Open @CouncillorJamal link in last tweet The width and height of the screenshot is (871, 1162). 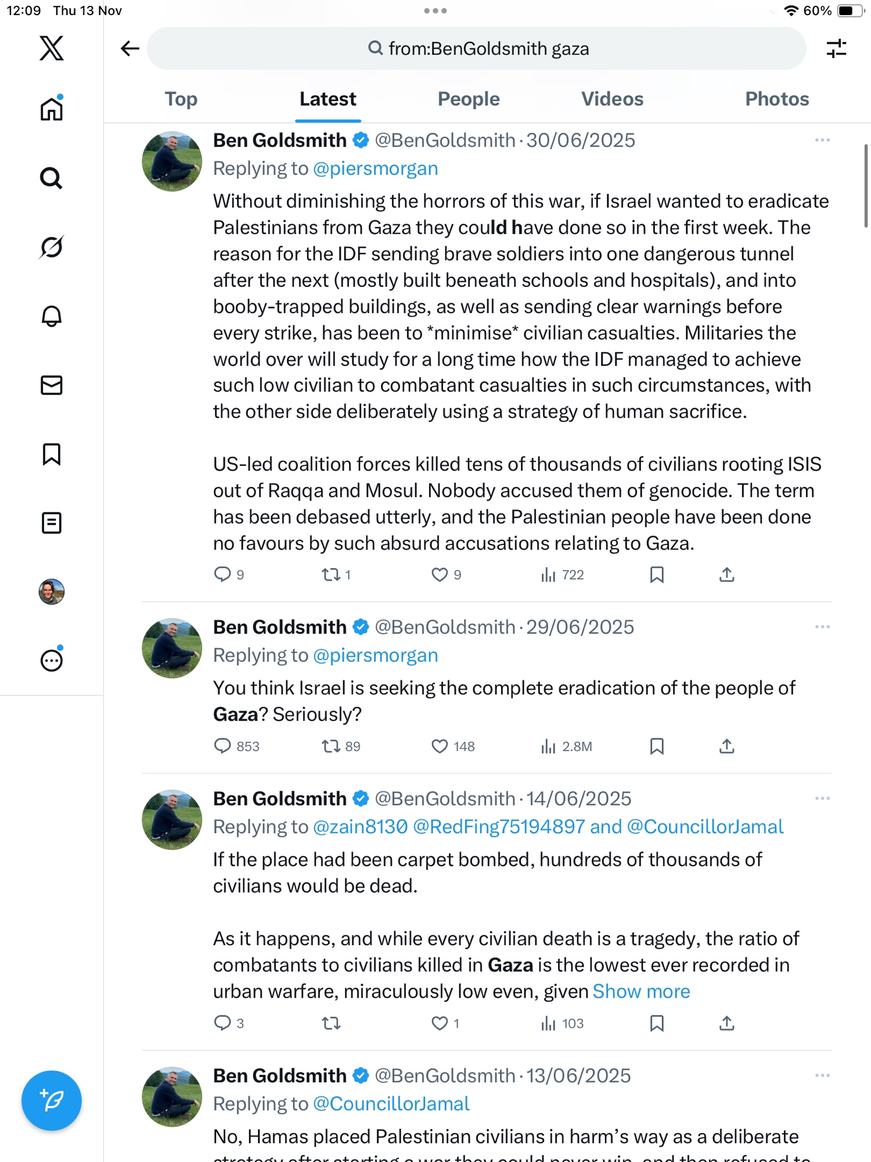click(x=391, y=1103)
